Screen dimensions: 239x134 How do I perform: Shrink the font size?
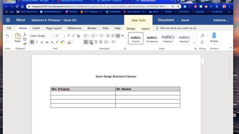coord(74,36)
